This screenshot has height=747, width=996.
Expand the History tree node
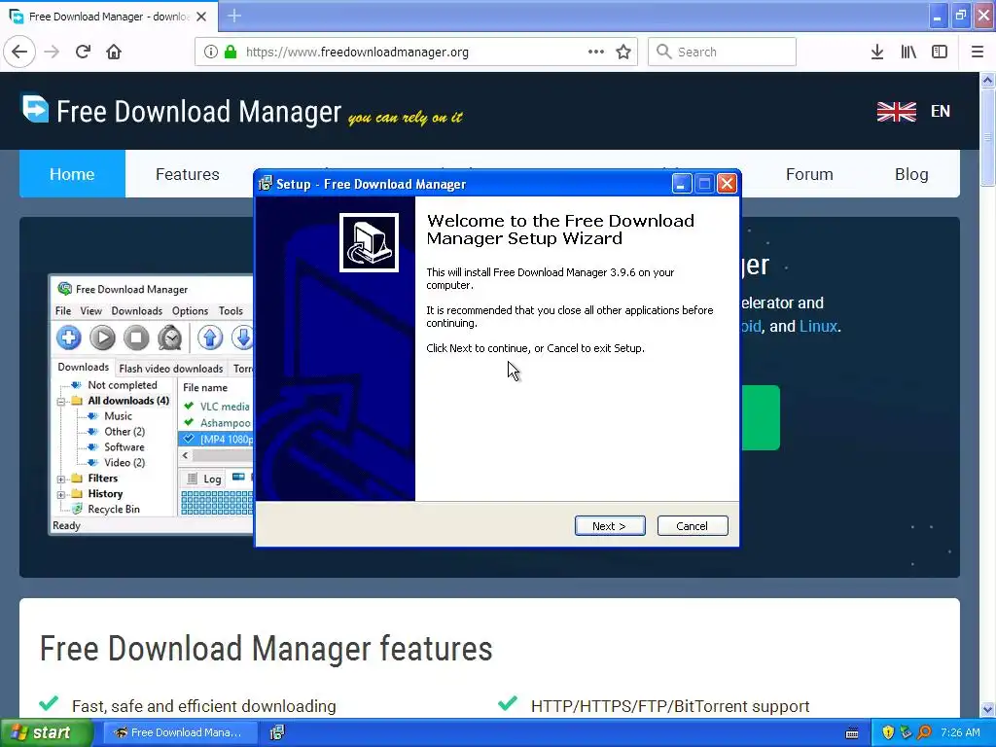coord(61,495)
